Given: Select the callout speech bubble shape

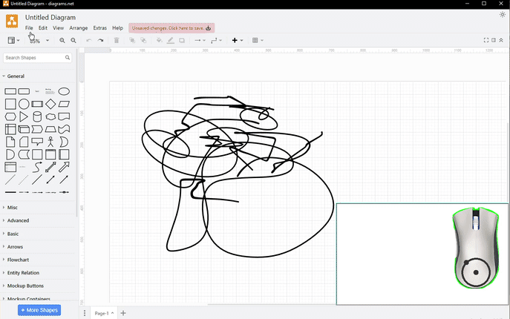Looking at the screenshot, I should [37, 142].
